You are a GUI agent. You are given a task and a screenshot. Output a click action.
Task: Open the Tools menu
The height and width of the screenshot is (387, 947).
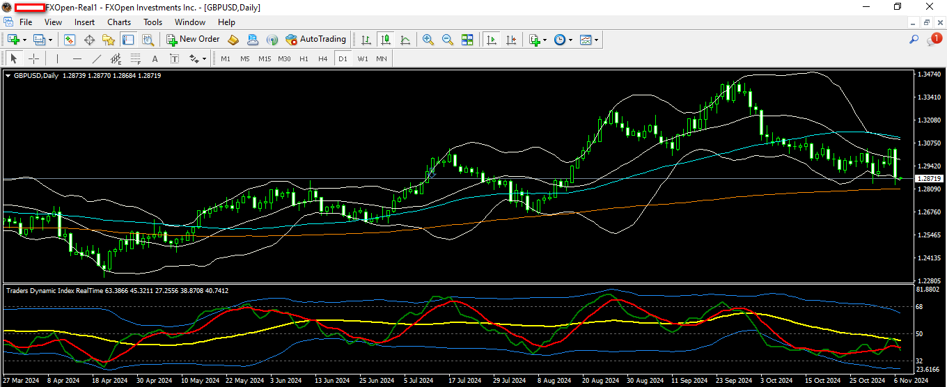(152, 22)
